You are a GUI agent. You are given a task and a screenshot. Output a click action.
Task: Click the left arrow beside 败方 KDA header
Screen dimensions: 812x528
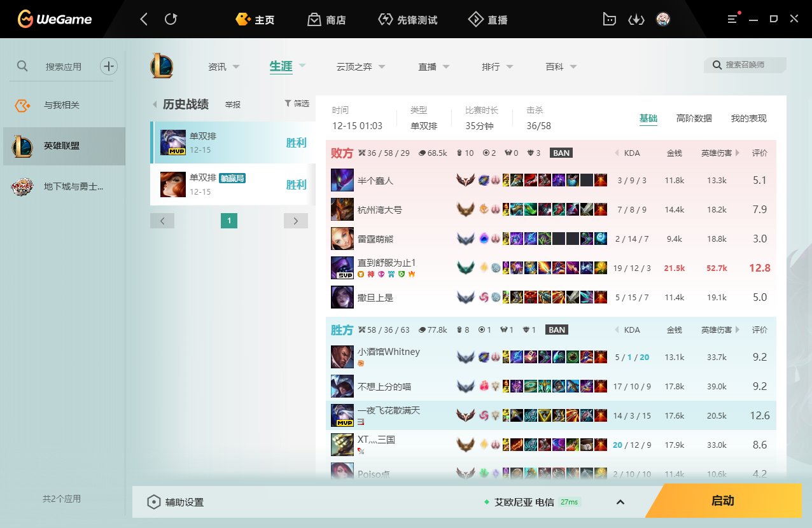pyautogui.click(x=617, y=153)
